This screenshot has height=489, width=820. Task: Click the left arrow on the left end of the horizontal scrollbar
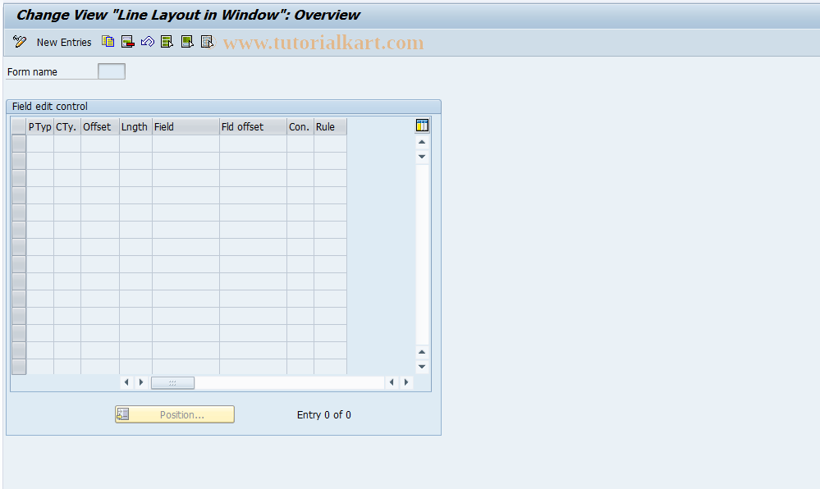[x=126, y=382]
